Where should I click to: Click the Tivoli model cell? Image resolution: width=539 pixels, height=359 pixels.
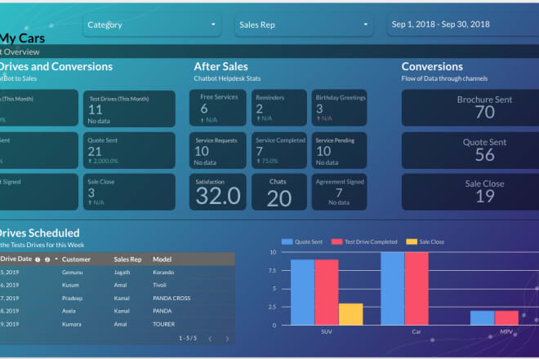pyautogui.click(x=159, y=285)
